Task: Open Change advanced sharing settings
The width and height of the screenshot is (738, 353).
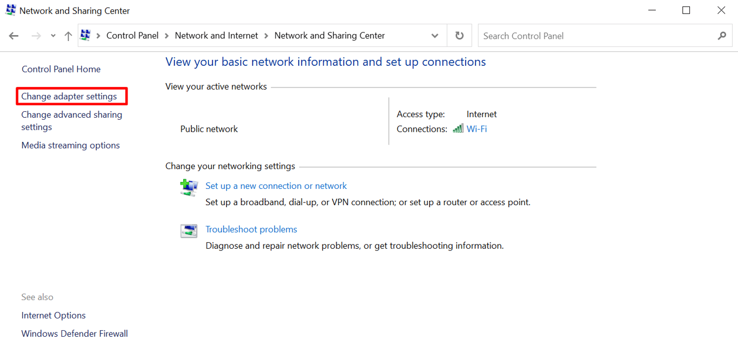Action: click(x=71, y=120)
